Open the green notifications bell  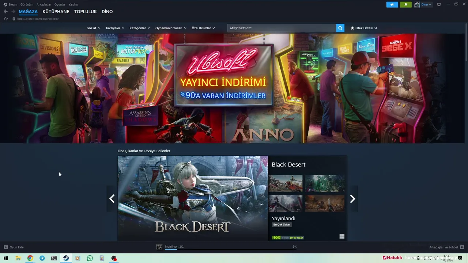[x=405, y=5]
